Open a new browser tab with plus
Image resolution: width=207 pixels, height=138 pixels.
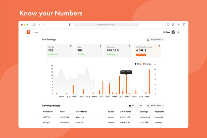point(178,25)
